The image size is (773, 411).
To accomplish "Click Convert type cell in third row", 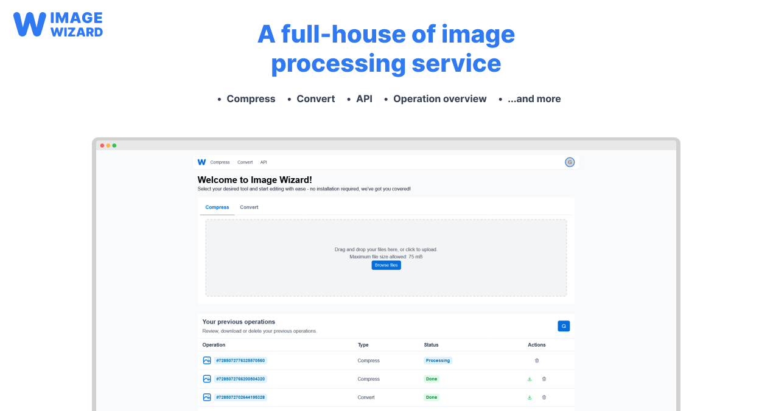I will pos(366,397).
